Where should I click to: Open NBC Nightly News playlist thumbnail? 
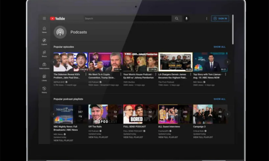[71, 114]
